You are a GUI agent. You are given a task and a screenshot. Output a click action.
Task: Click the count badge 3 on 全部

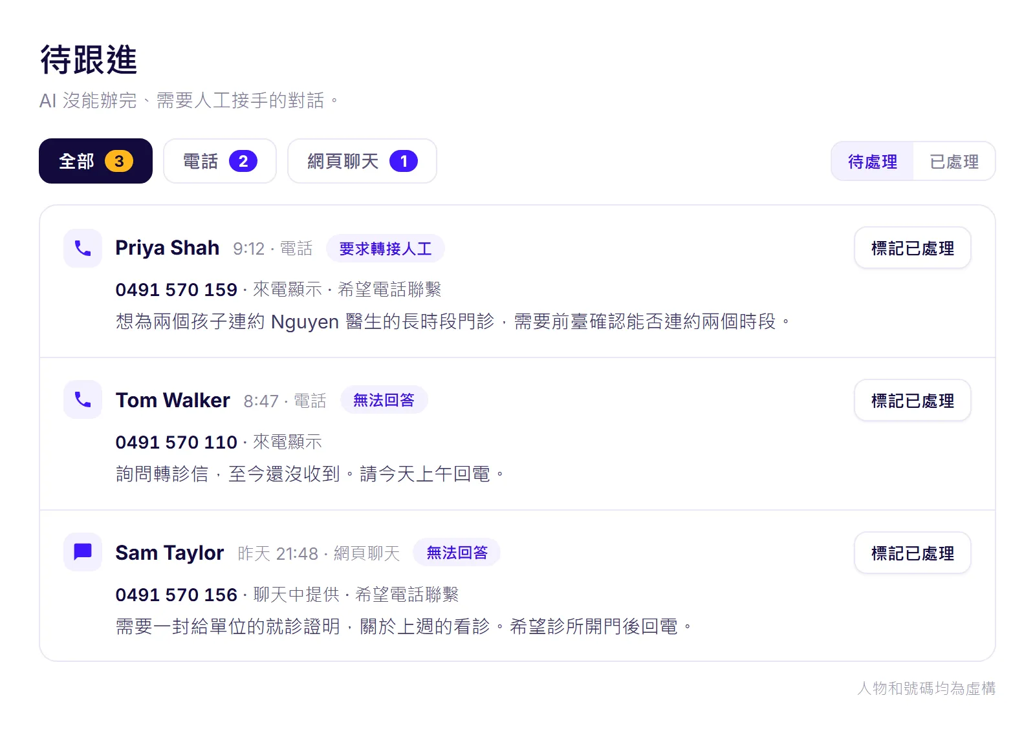pyautogui.click(x=119, y=161)
